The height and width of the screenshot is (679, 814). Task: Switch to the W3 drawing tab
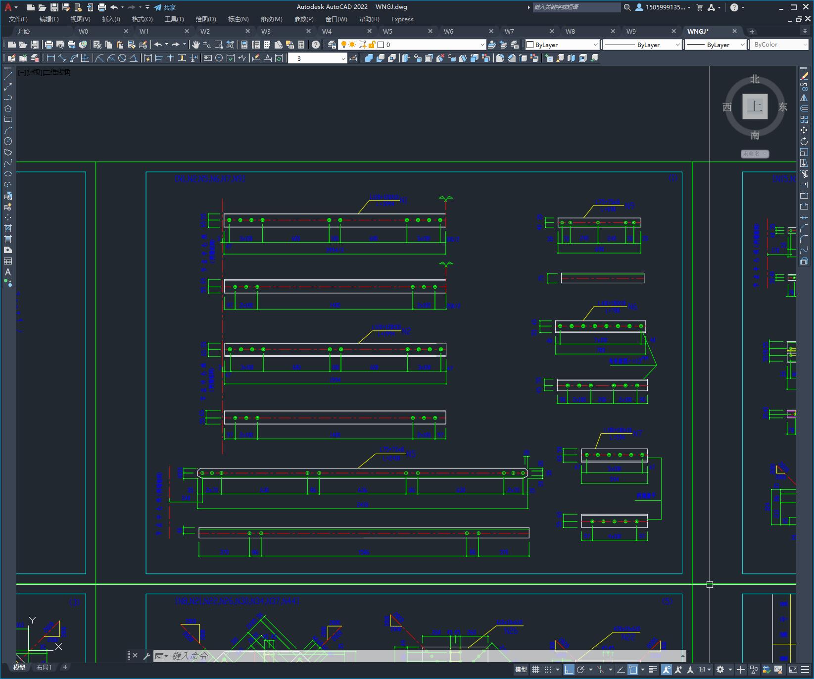(x=266, y=31)
